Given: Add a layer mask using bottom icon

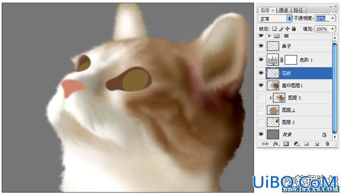Looking at the screenshot, I should click(286, 144).
